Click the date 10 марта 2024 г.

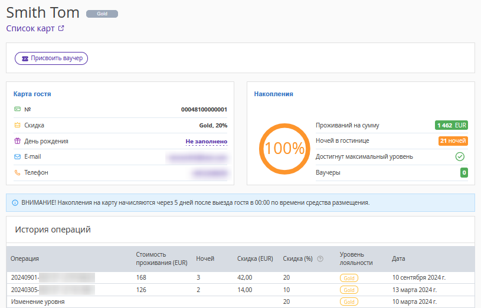(x=414, y=302)
